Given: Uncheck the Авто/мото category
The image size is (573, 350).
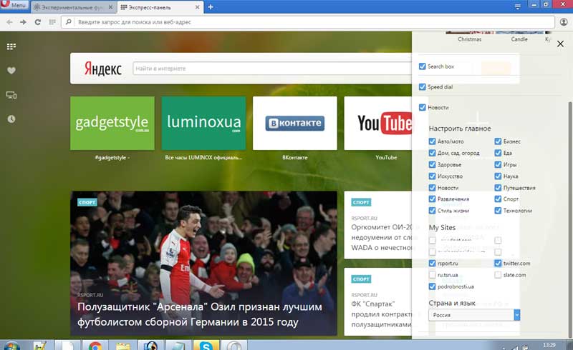Looking at the screenshot, I should [433, 141].
